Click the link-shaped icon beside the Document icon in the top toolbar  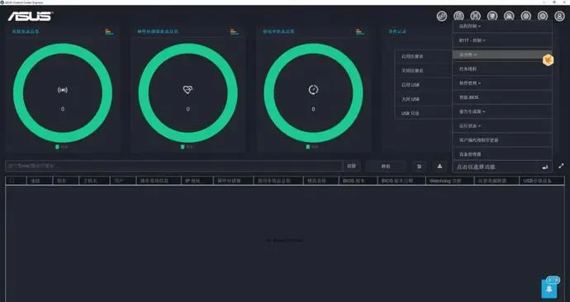(442, 16)
